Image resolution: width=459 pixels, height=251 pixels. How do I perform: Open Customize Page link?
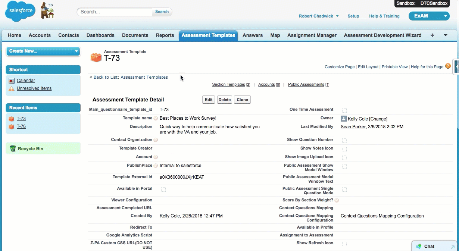(340, 67)
